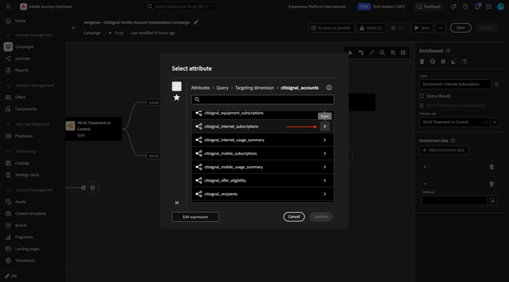Open the notifications bell
The width and height of the screenshot is (509, 282).
477,7
